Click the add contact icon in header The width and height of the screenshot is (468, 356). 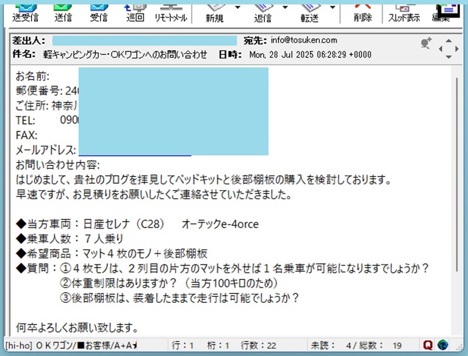tap(426, 43)
